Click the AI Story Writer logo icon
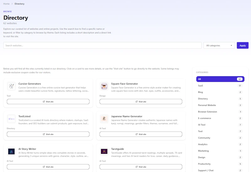Viewport: 251px width, 172px height. (11, 151)
